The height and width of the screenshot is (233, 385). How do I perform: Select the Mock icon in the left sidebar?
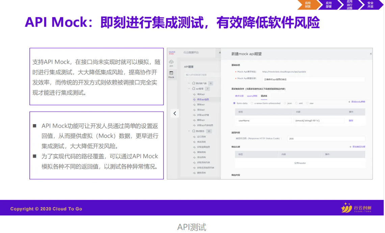coord(171,74)
